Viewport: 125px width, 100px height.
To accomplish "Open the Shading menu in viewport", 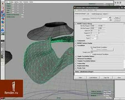I will pos(12,2).
